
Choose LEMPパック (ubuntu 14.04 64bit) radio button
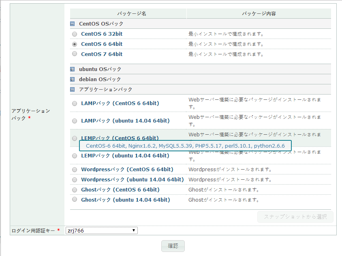click(x=75, y=156)
